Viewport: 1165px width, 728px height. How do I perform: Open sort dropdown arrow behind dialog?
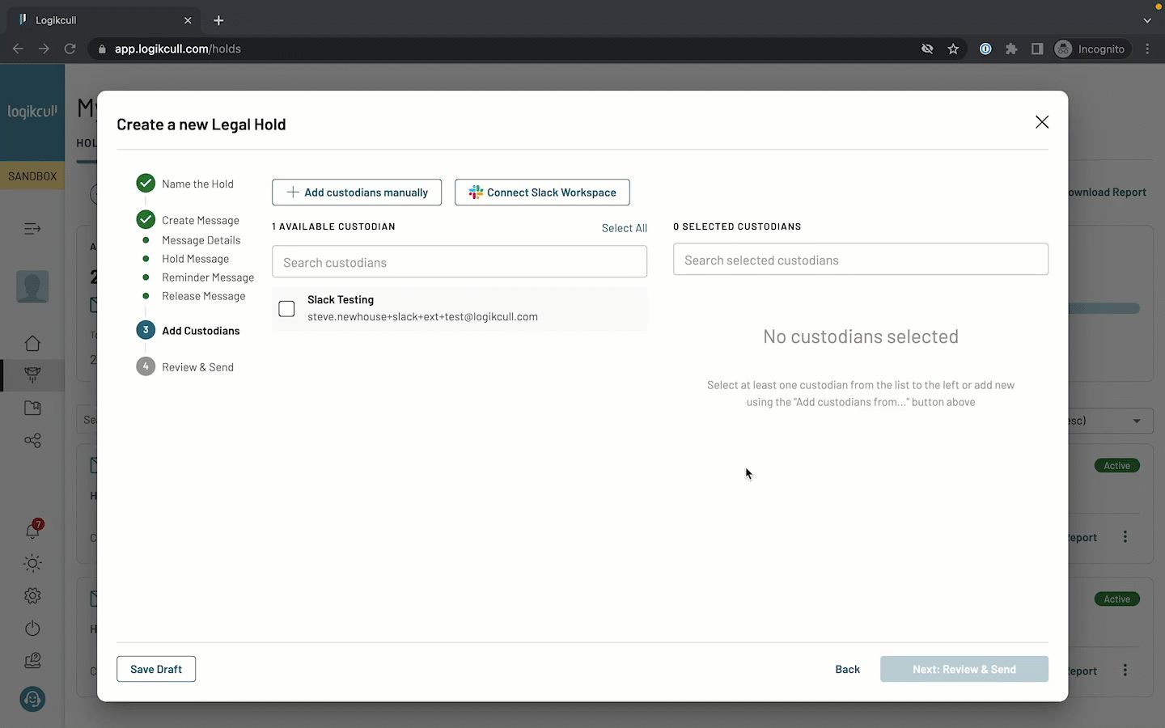(1137, 421)
